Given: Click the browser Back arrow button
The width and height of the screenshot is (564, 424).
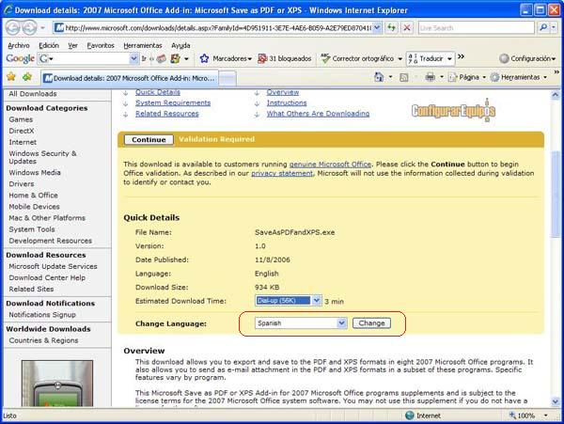Looking at the screenshot, I should (13, 27).
